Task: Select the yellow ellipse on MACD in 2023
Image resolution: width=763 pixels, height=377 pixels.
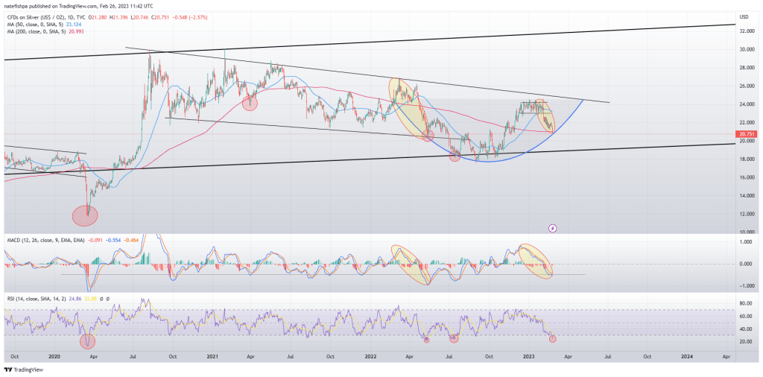Action: (x=536, y=262)
